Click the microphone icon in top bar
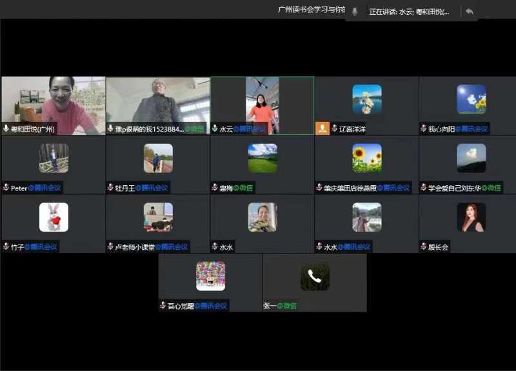The image size is (516, 371). (354, 12)
